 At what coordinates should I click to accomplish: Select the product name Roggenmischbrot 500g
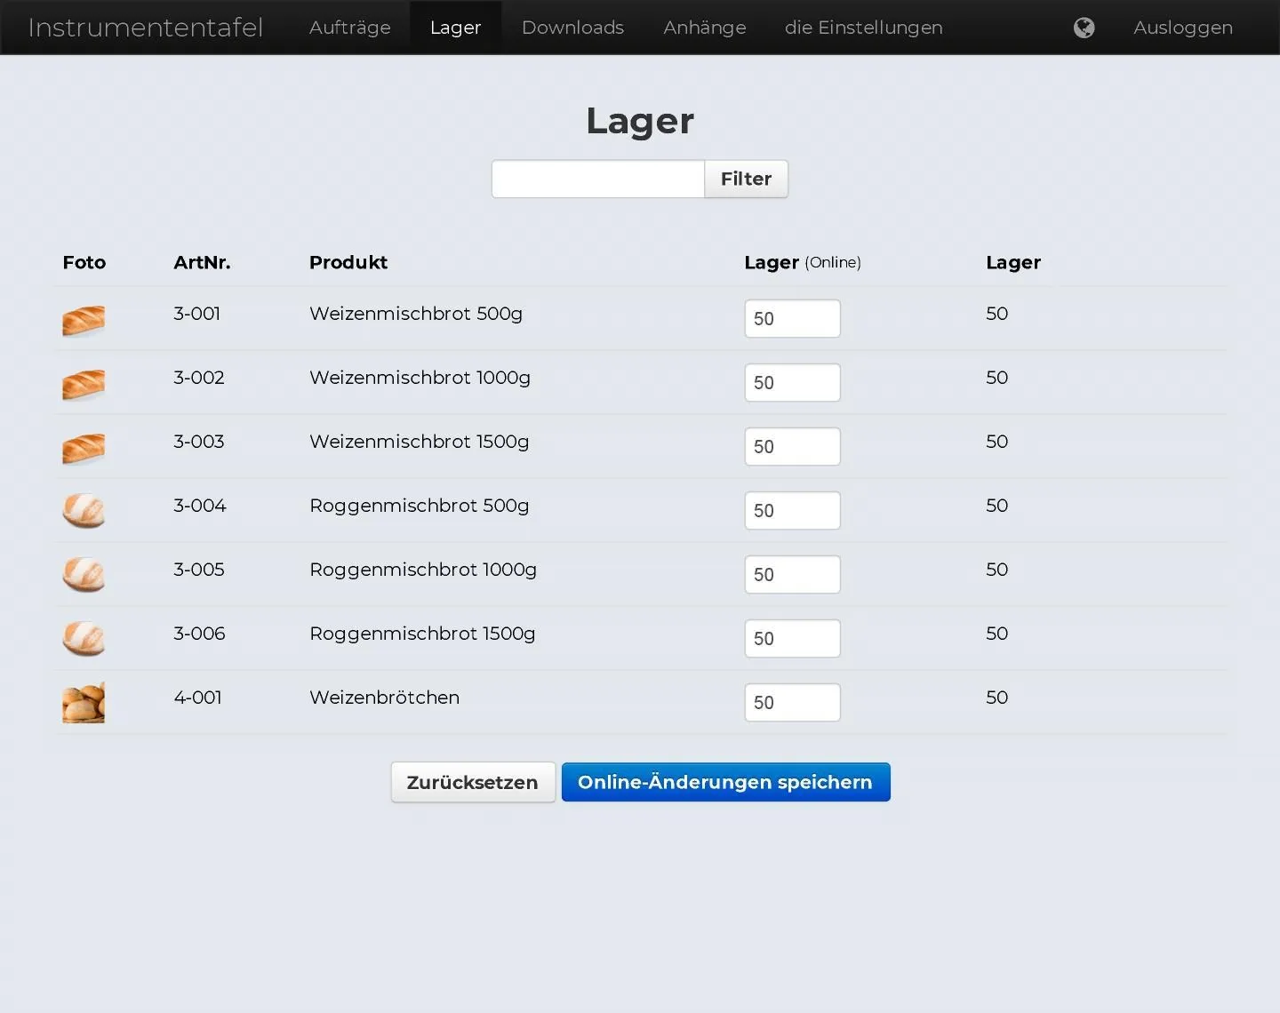point(420,506)
